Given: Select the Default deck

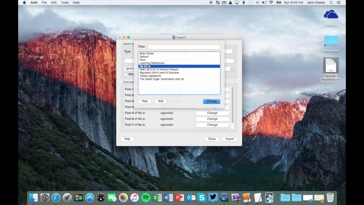Looking at the screenshot, I should tap(179, 57).
